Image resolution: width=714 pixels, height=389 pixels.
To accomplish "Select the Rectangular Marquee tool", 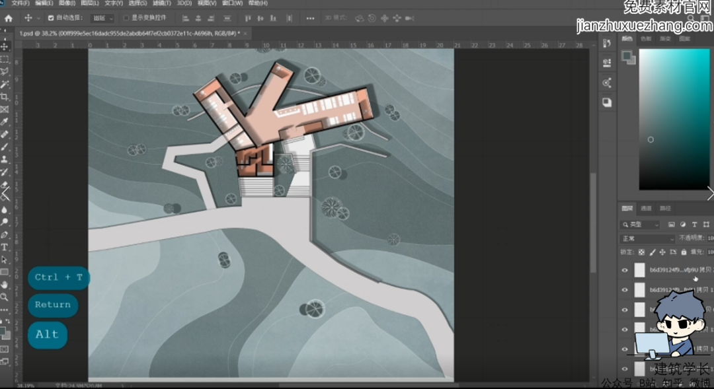I will coord(5,59).
